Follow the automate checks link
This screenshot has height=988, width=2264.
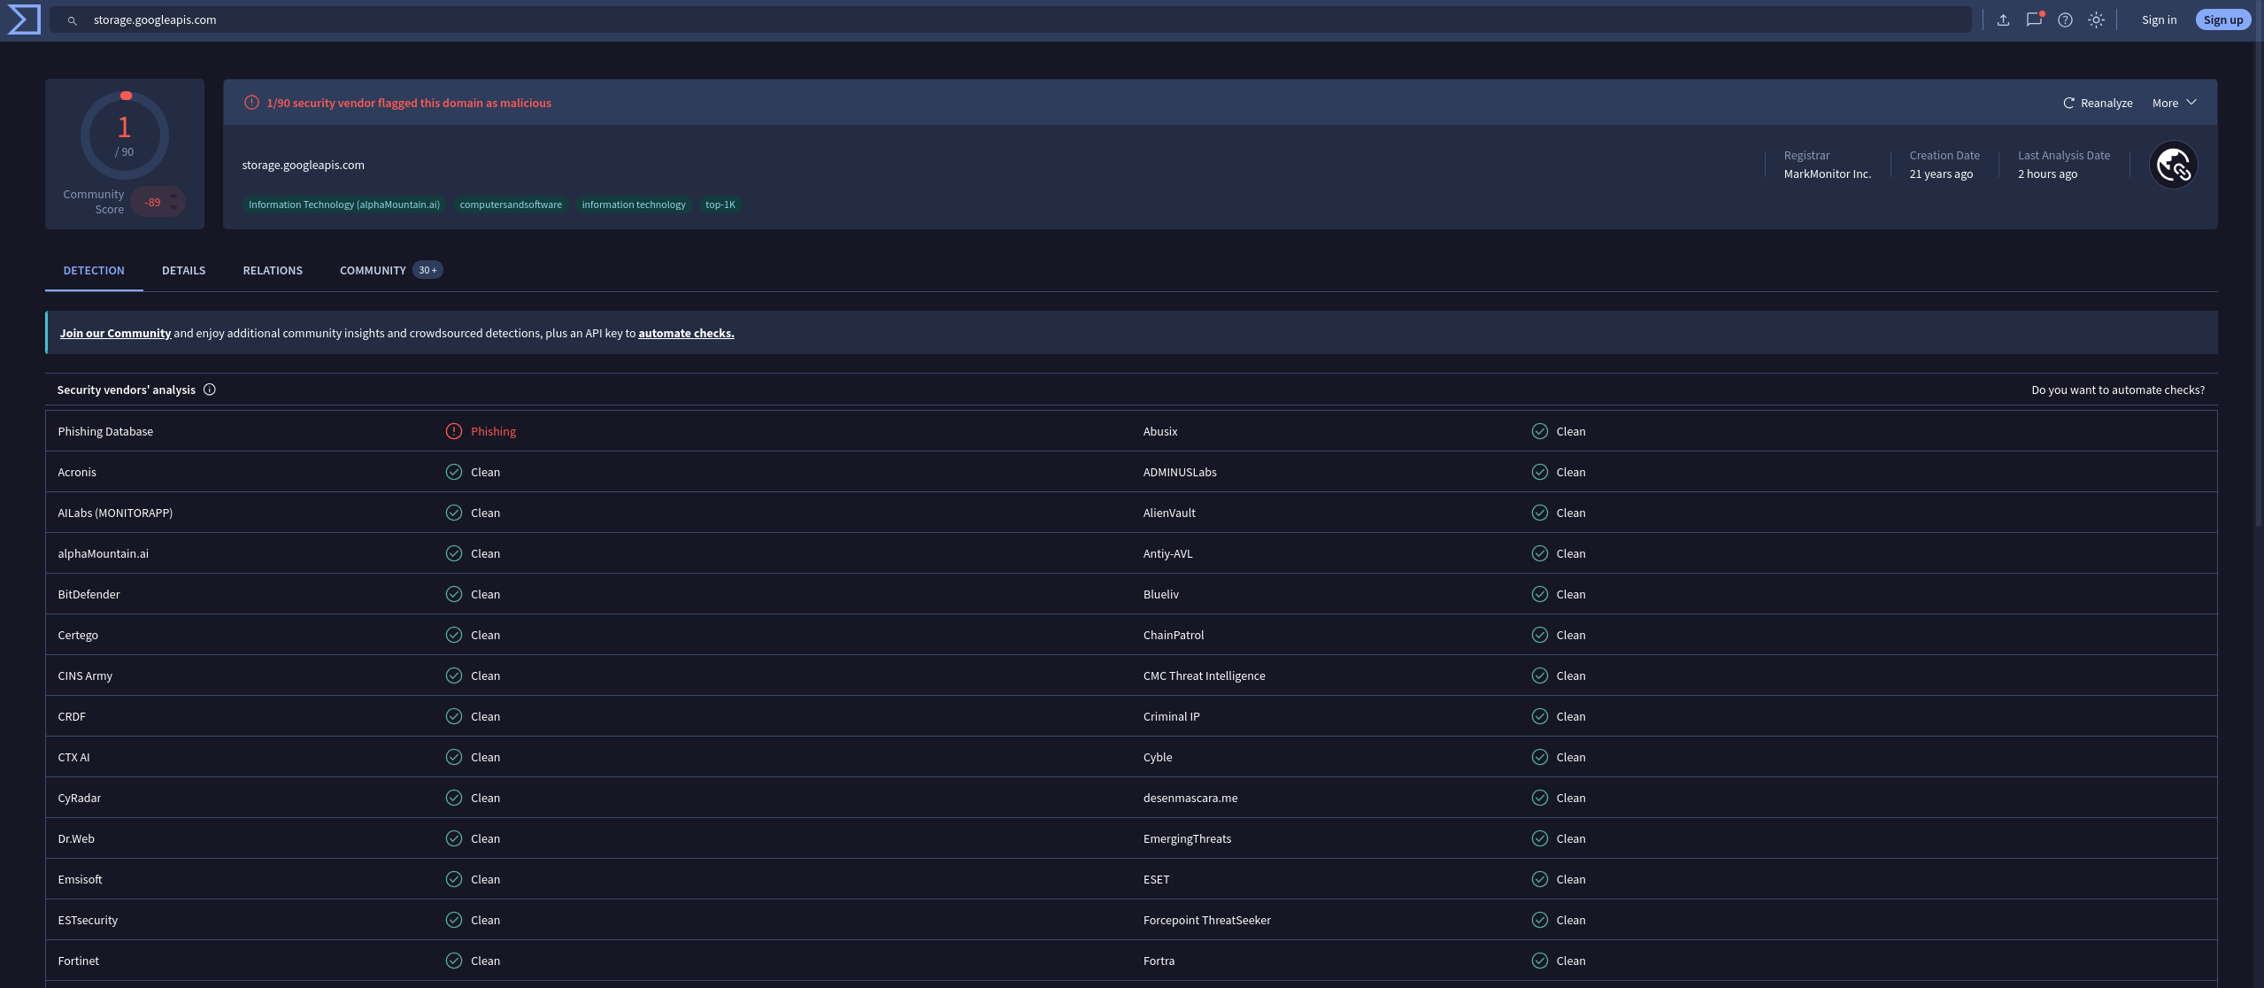(686, 333)
